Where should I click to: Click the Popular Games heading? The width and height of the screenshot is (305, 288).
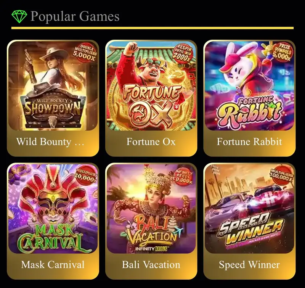click(x=75, y=16)
